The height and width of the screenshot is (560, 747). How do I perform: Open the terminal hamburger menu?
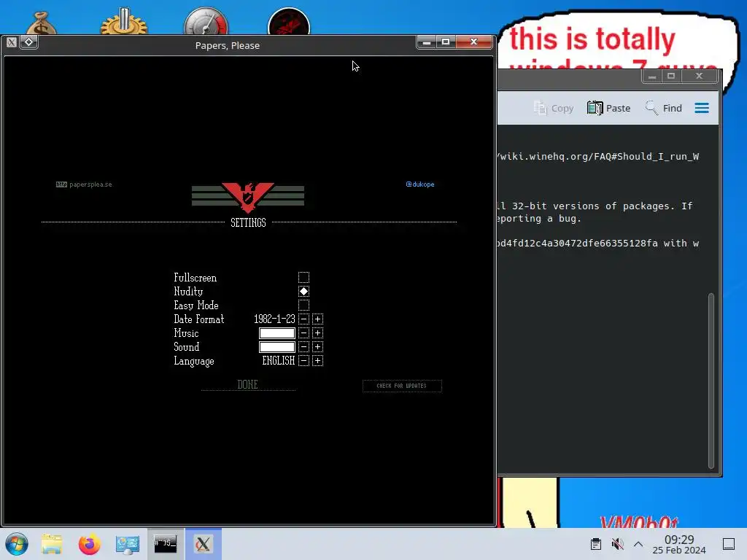pyautogui.click(x=702, y=108)
